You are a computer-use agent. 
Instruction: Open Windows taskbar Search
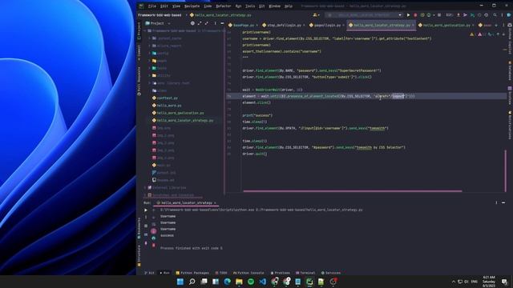pos(192,282)
